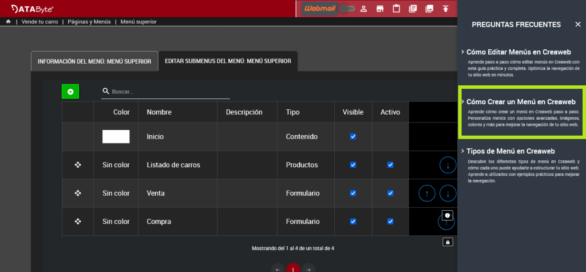The image size is (586, 272).
Task: Click the white color swatch for Inicio
Action: [116, 137]
